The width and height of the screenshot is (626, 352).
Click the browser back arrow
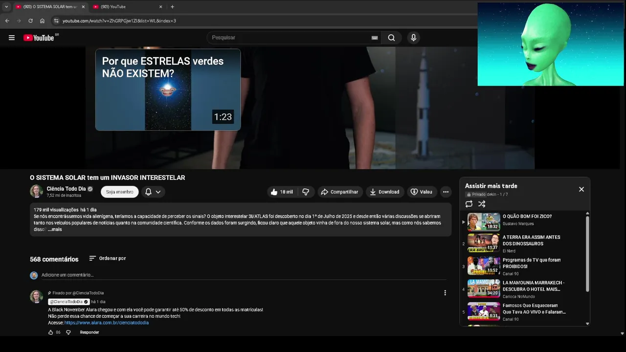point(7,21)
